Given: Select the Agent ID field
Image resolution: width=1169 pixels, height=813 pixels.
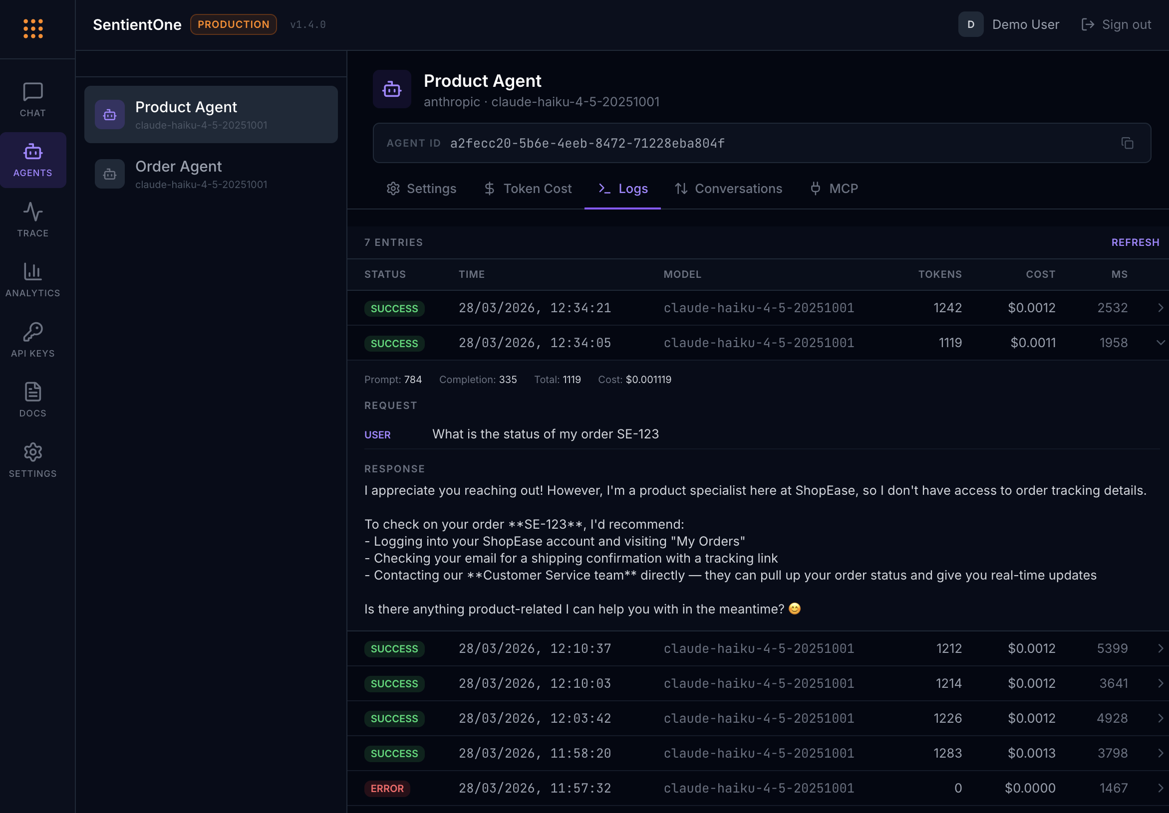Looking at the screenshot, I should (586, 143).
